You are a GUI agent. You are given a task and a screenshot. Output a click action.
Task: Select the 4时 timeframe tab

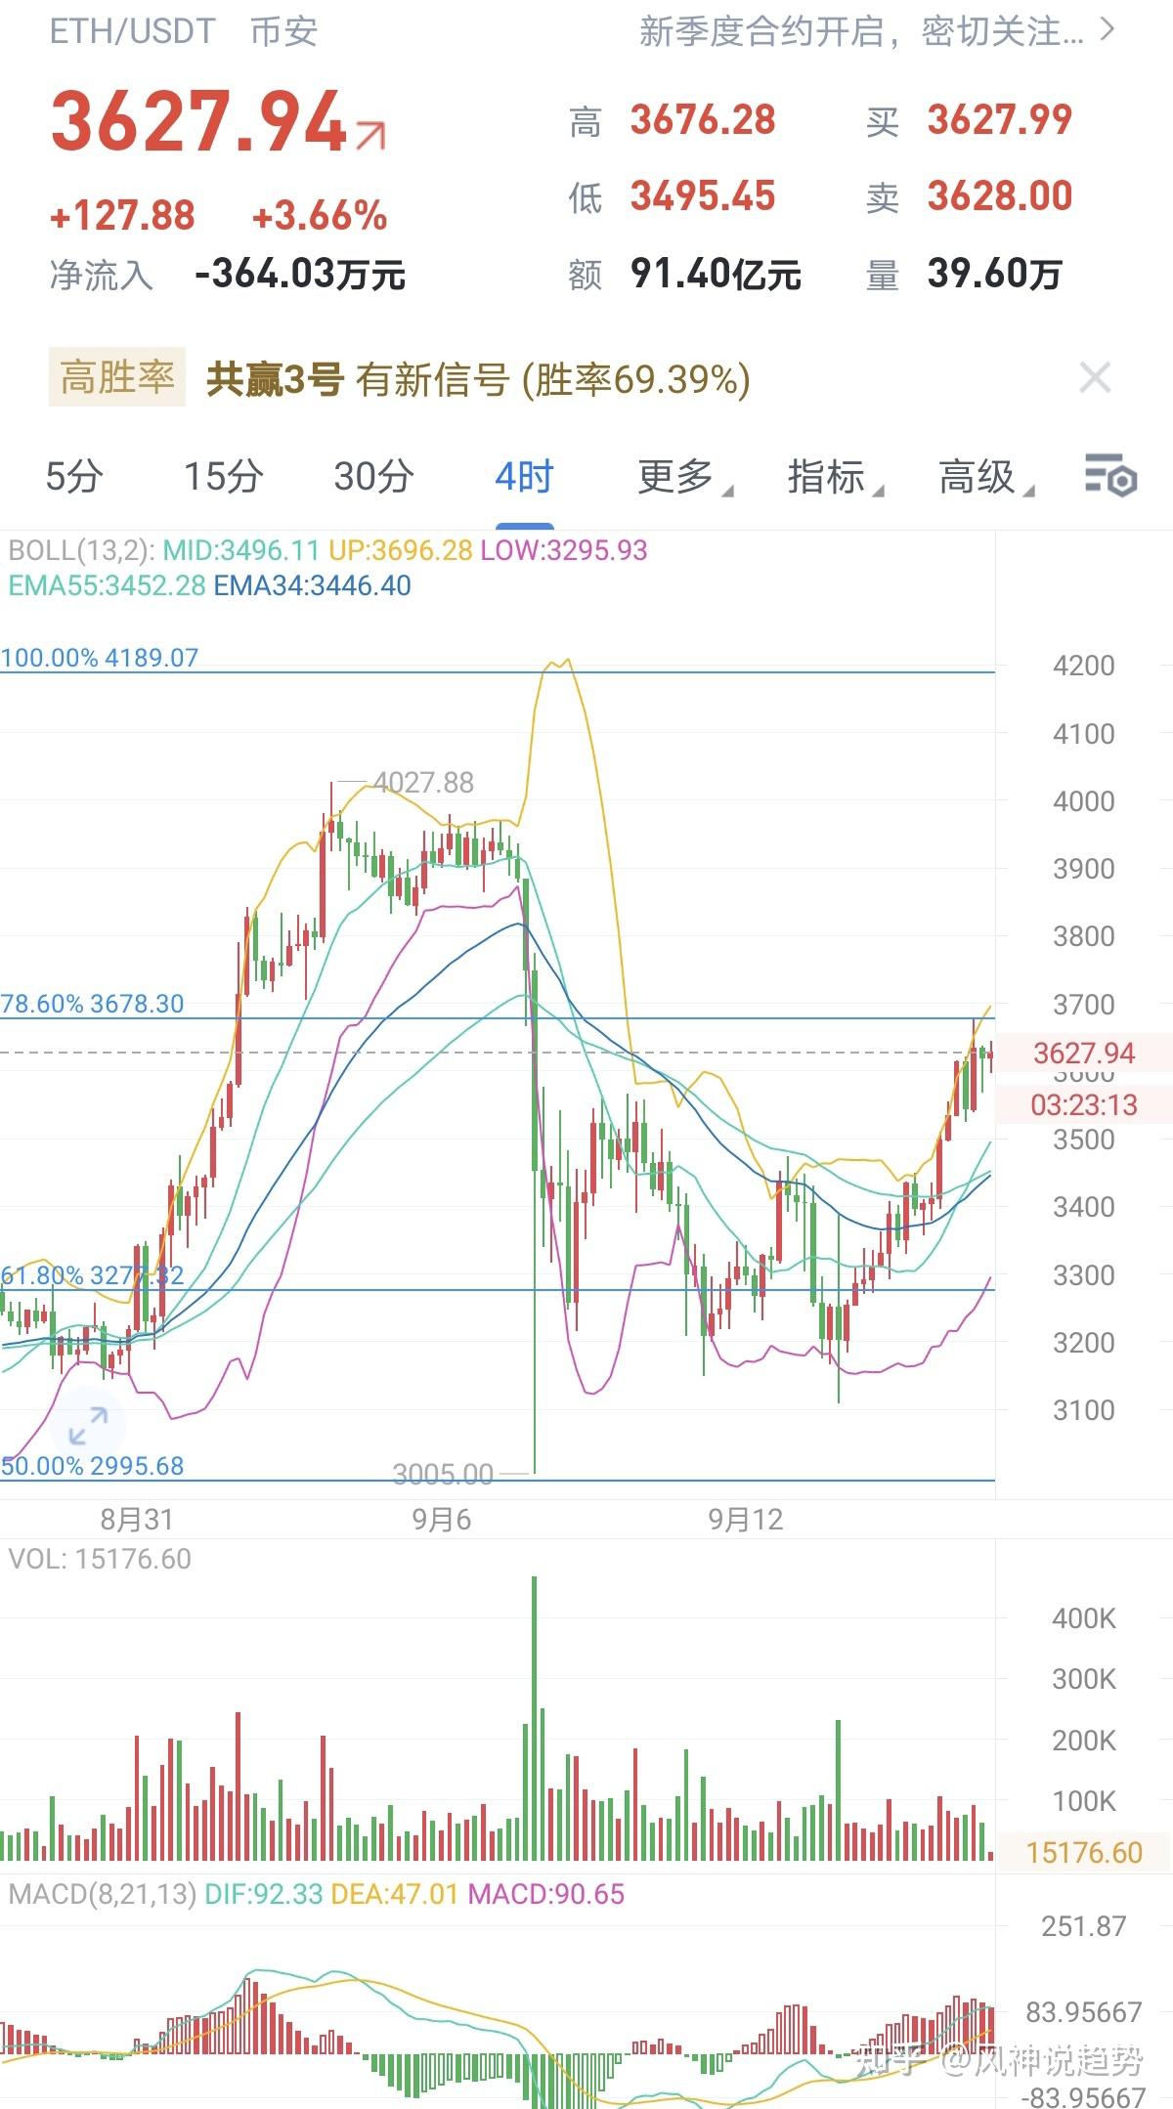(x=524, y=477)
